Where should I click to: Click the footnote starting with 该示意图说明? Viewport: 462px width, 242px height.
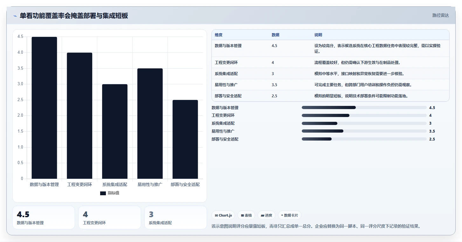pyautogui.click(x=316, y=226)
